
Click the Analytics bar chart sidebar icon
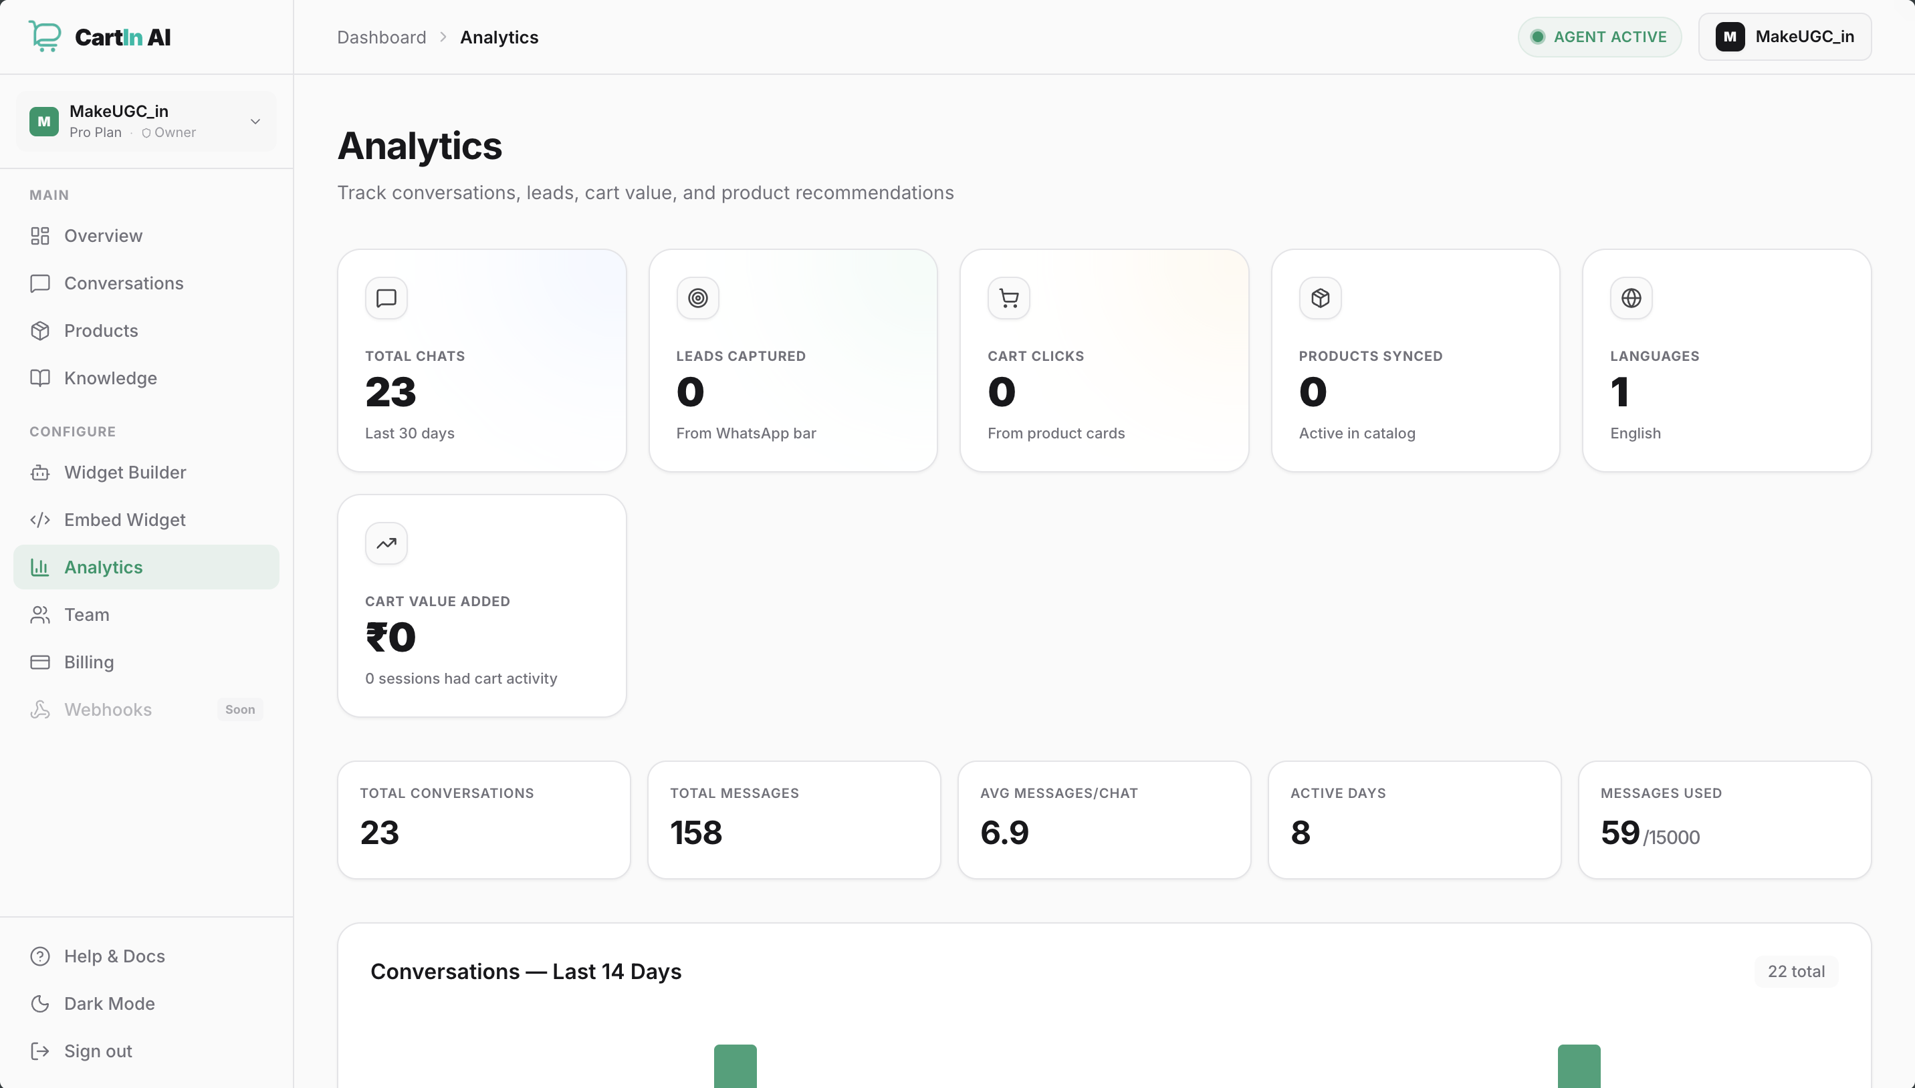(x=39, y=567)
